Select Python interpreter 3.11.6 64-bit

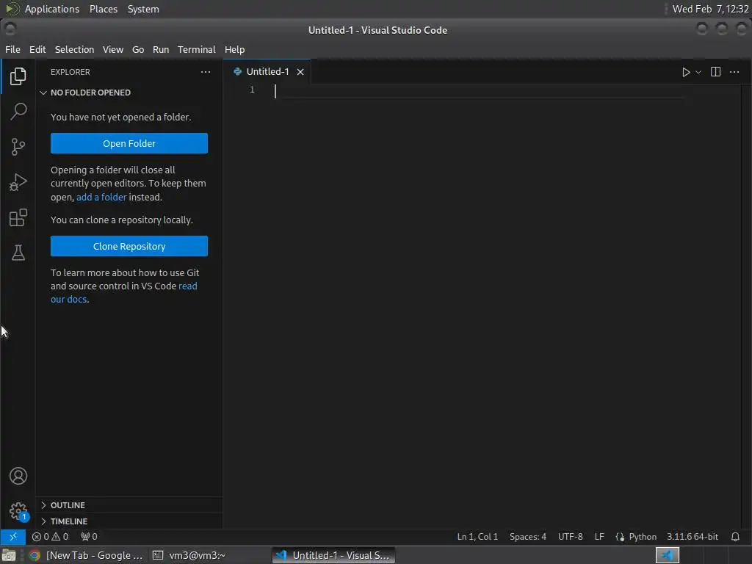pos(692,537)
